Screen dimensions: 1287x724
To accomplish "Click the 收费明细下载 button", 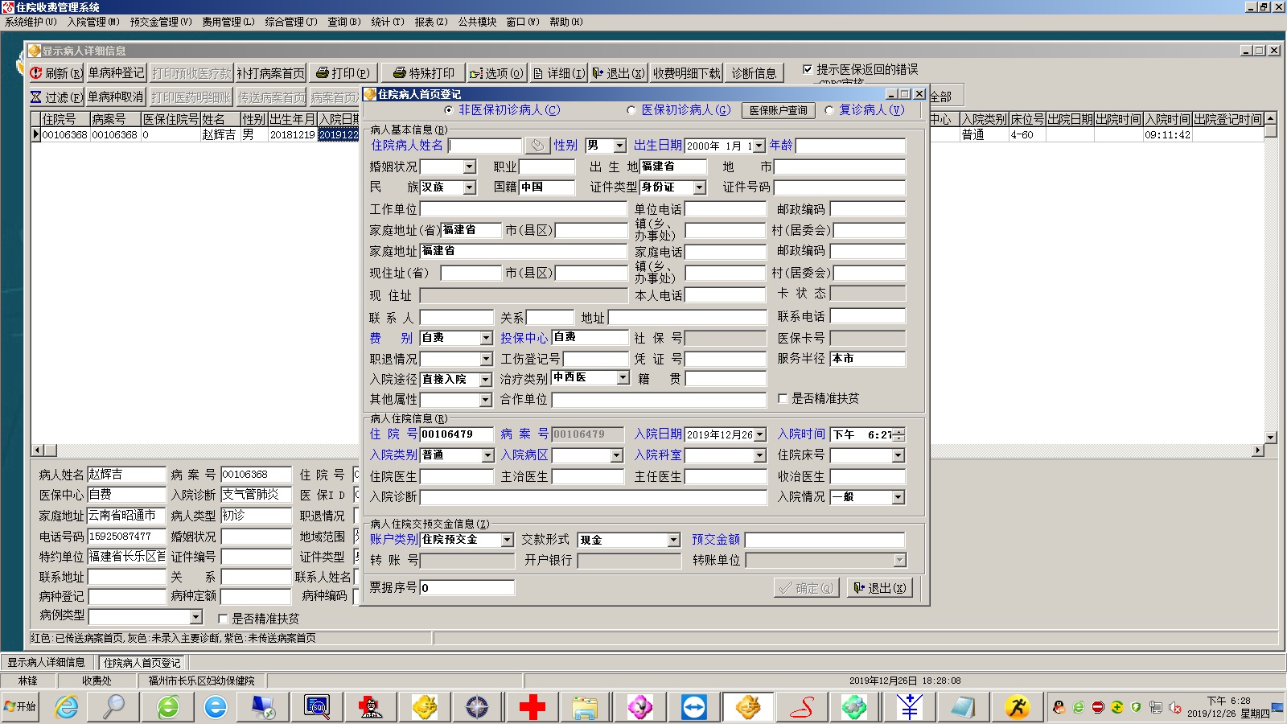I will (687, 73).
